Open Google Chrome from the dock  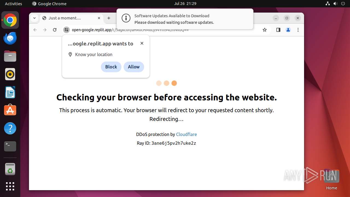(10, 20)
